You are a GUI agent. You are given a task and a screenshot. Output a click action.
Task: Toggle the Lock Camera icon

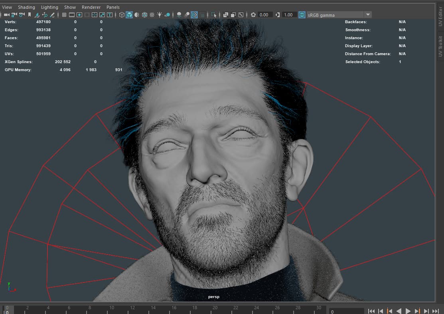[x=14, y=15]
